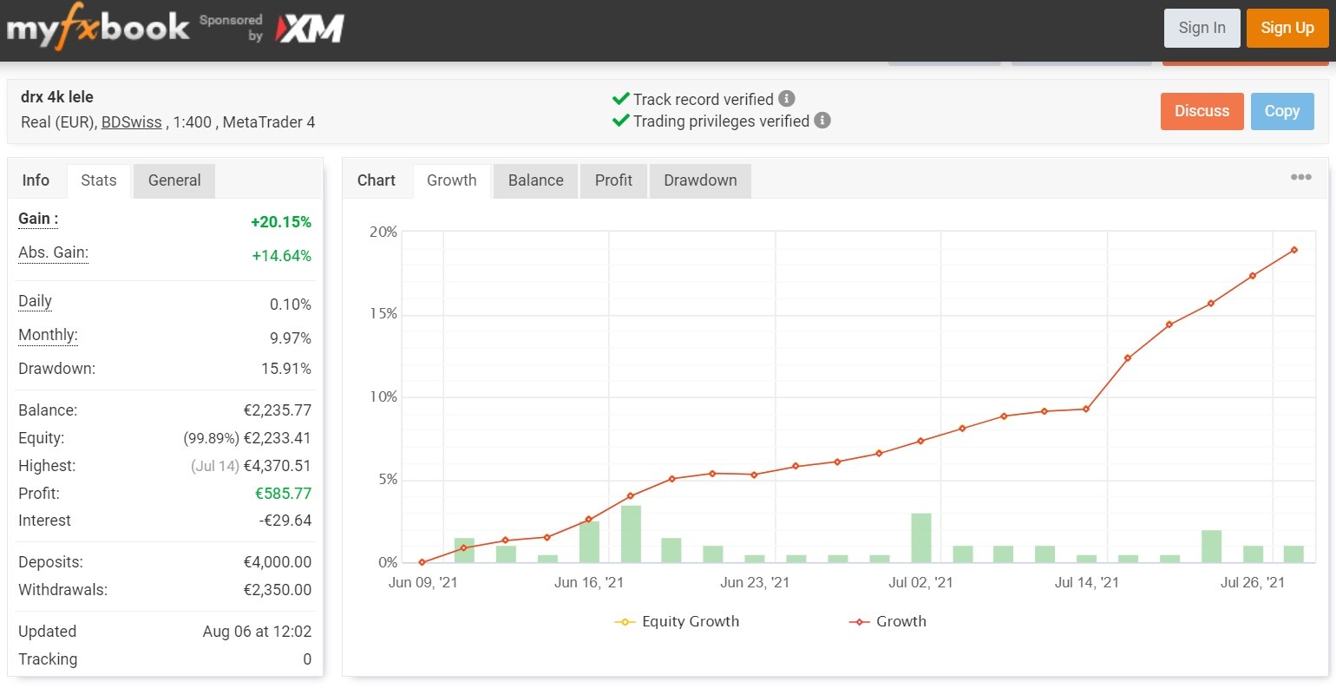Switch to the Stats tab
The height and width of the screenshot is (688, 1336).
pyautogui.click(x=98, y=180)
